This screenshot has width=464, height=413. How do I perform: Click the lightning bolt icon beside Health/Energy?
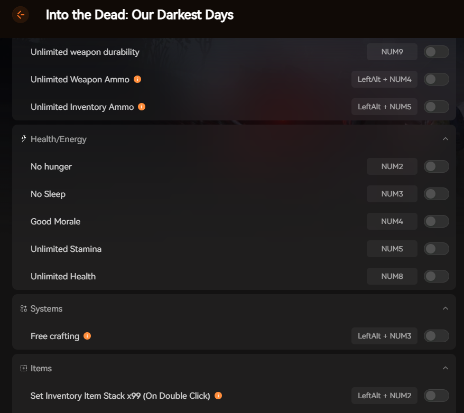click(x=23, y=138)
